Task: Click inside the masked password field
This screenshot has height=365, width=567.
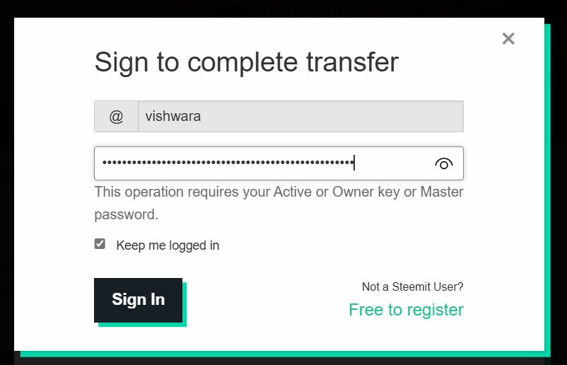Action: [279, 163]
